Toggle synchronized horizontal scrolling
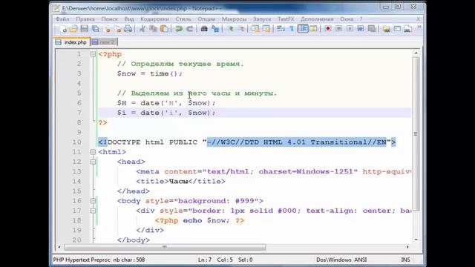 coord(266,29)
